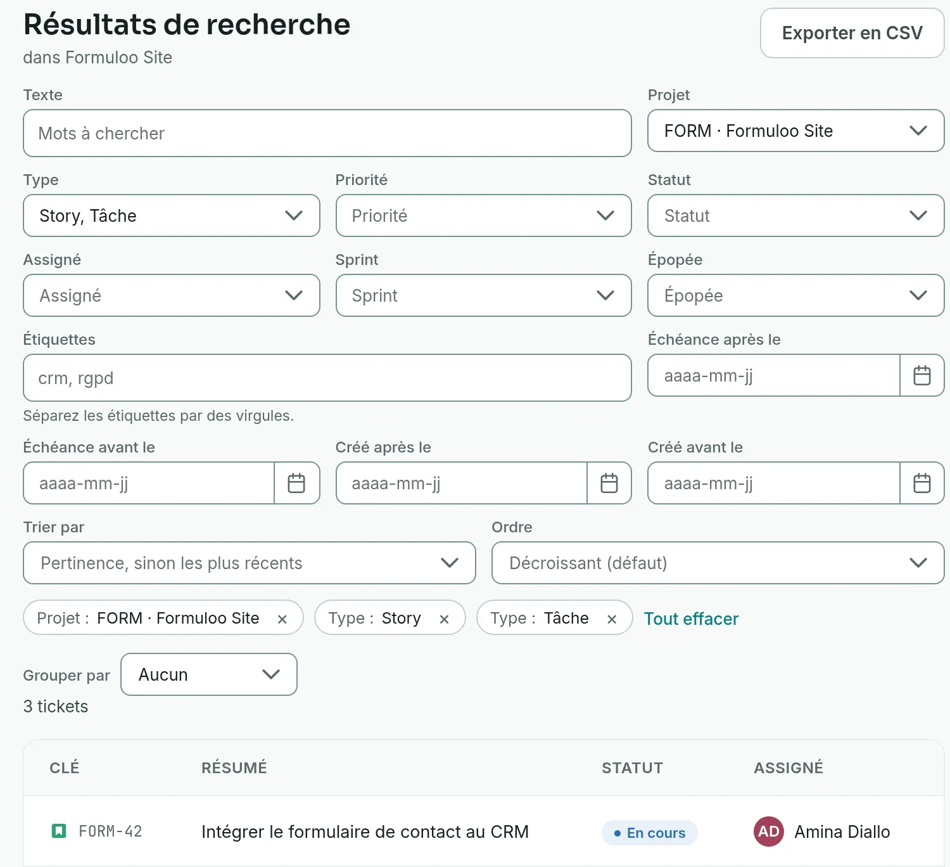Open the Projet dropdown

pos(796,131)
